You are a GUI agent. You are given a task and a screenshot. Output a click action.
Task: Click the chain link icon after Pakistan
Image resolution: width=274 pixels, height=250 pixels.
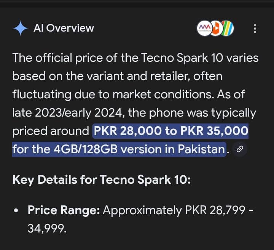point(240,149)
